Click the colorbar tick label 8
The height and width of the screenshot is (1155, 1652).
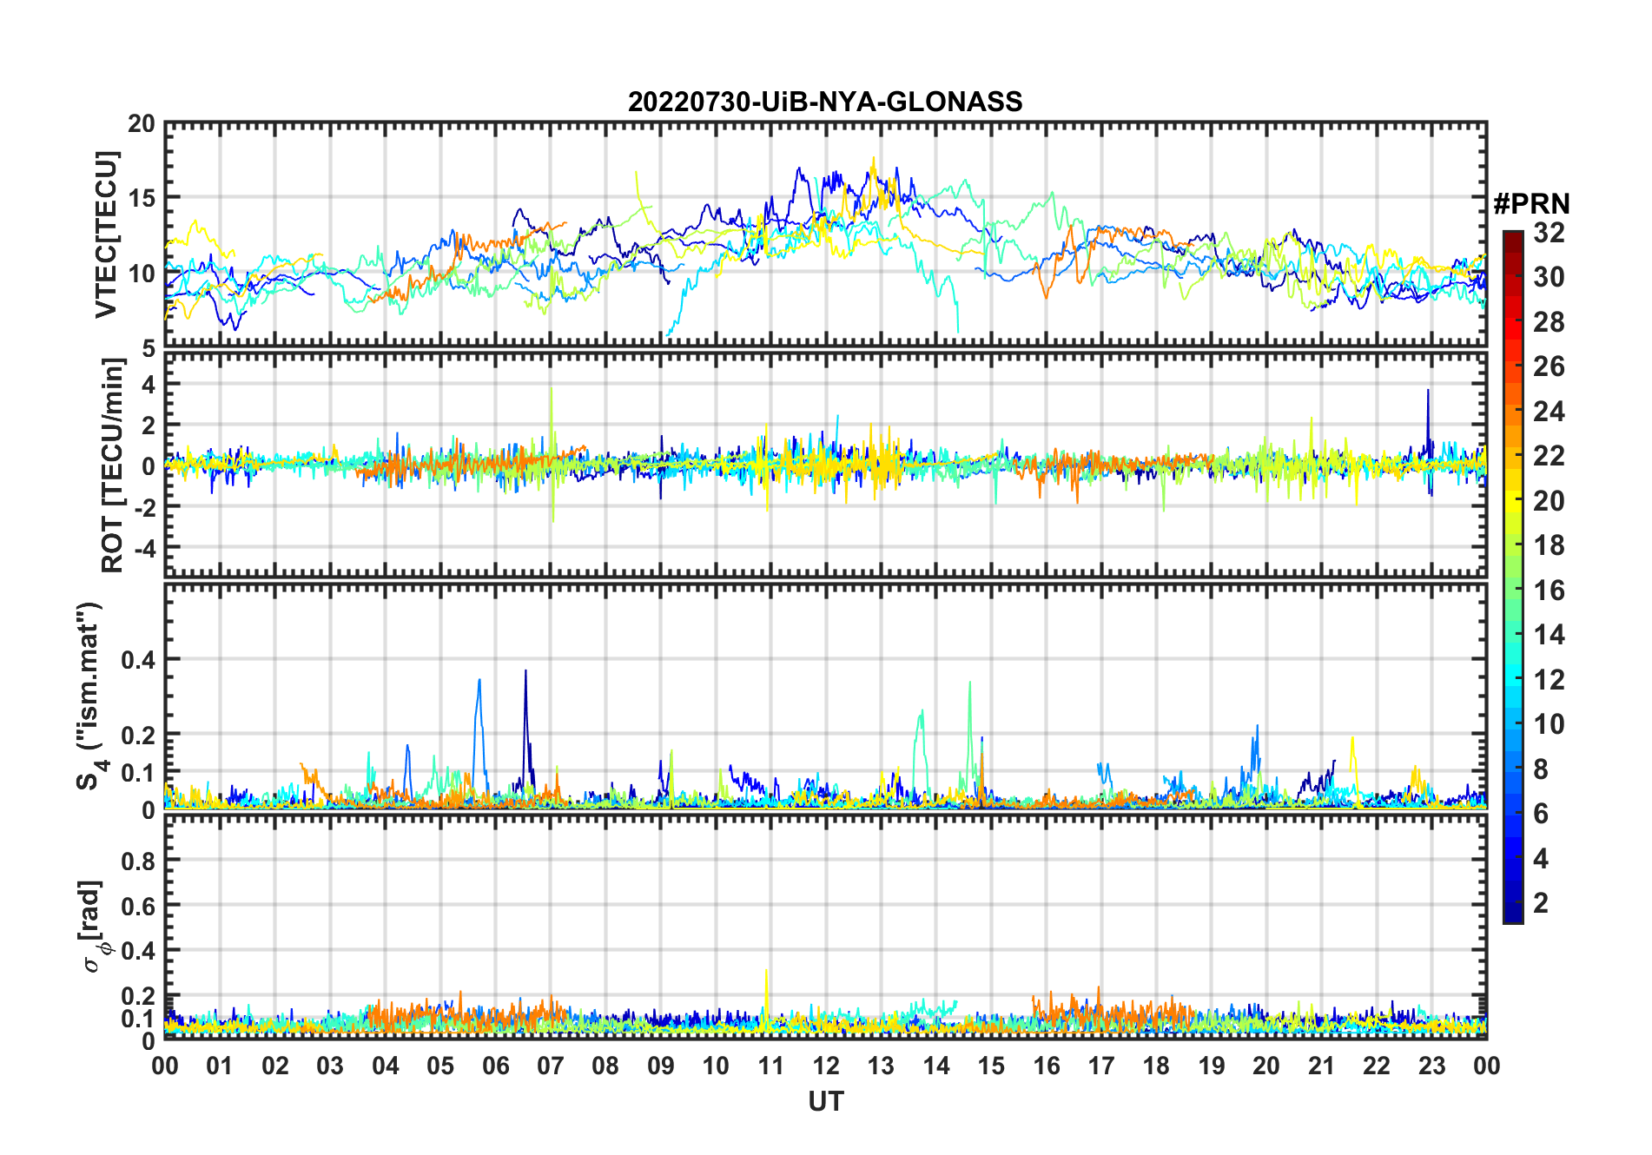[1541, 769]
